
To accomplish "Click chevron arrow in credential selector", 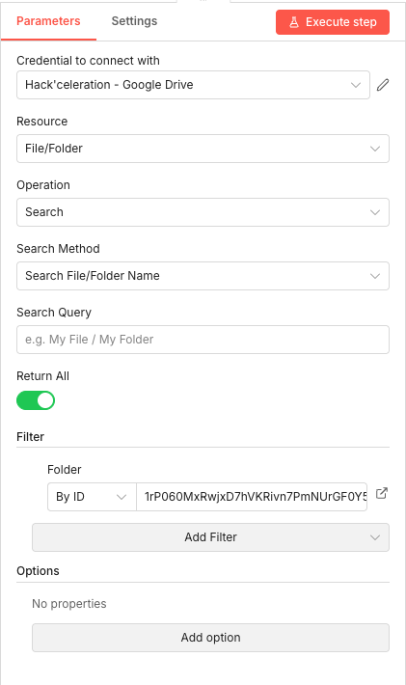I will (x=356, y=85).
